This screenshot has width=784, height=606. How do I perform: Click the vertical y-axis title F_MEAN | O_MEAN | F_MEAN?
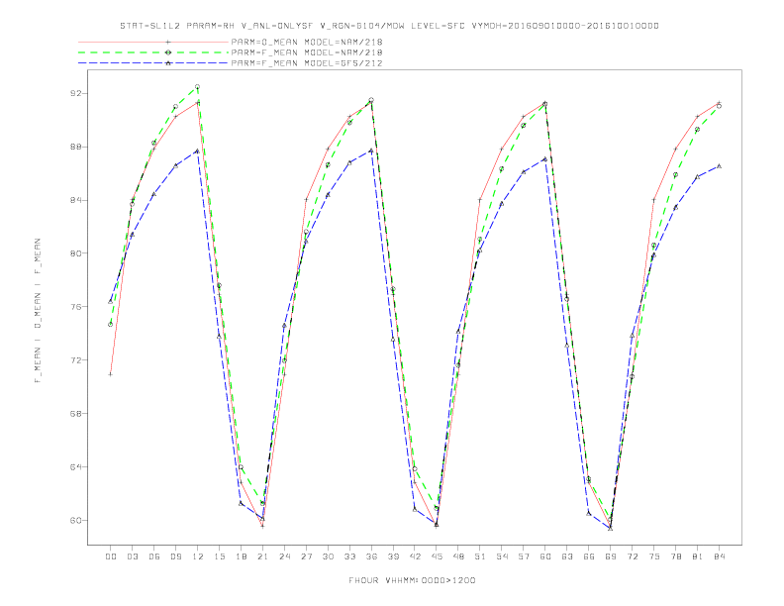click(x=38, y=311)
